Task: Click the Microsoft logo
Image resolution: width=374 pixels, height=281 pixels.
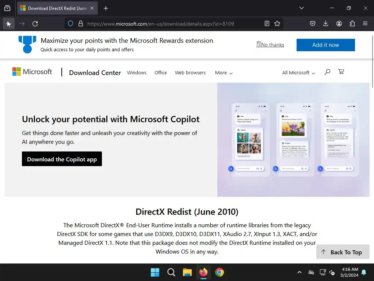Action: click(32, 71)
